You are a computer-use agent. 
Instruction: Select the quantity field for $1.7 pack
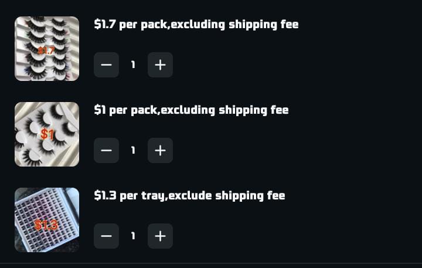133,65
